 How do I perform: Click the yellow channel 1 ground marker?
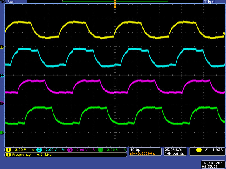(2, 47)
